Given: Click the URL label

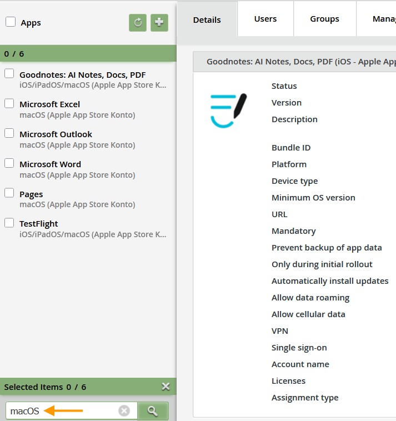Looking at the screenshot, I should pos(279,214).
